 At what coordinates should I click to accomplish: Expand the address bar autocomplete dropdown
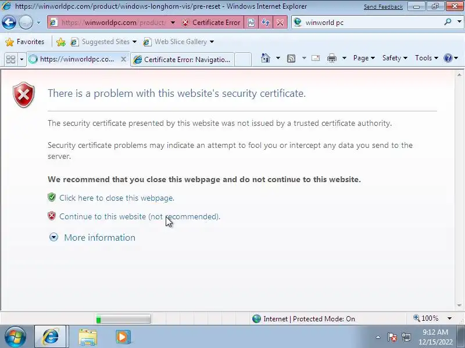tap(173, 23)
